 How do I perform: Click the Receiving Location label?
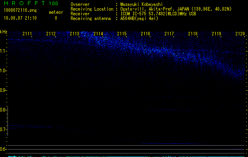click(x=92, y=9)
